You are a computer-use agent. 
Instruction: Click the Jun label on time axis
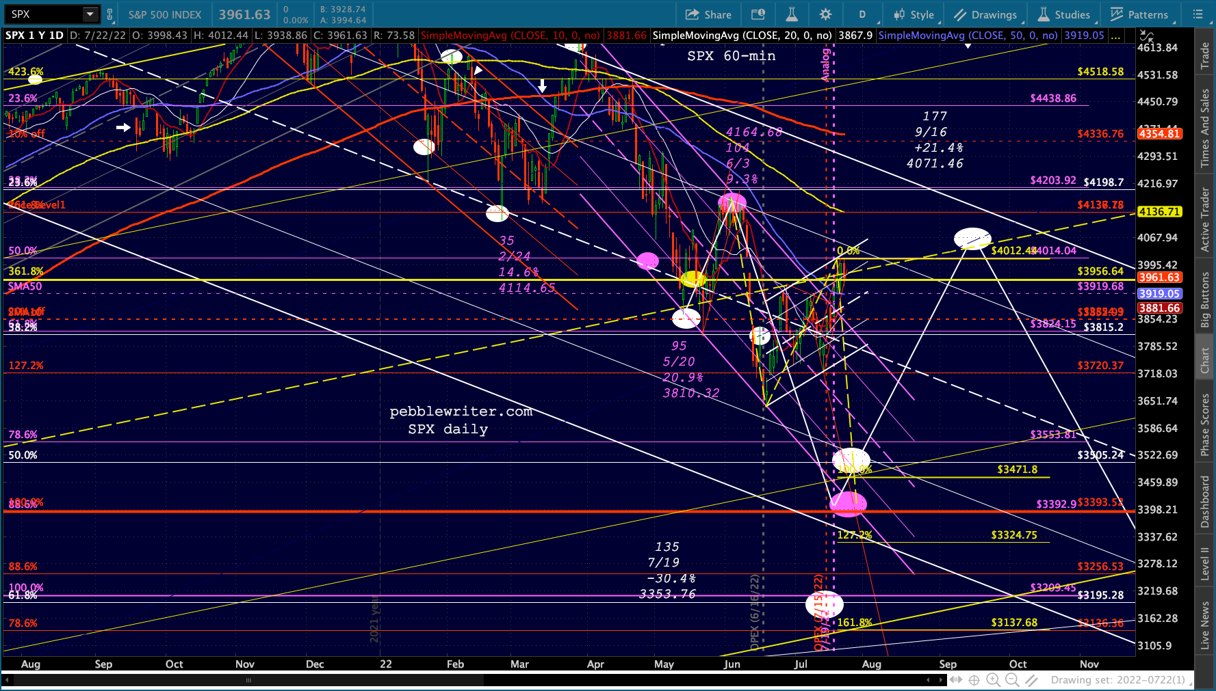(x=732, y=664)
